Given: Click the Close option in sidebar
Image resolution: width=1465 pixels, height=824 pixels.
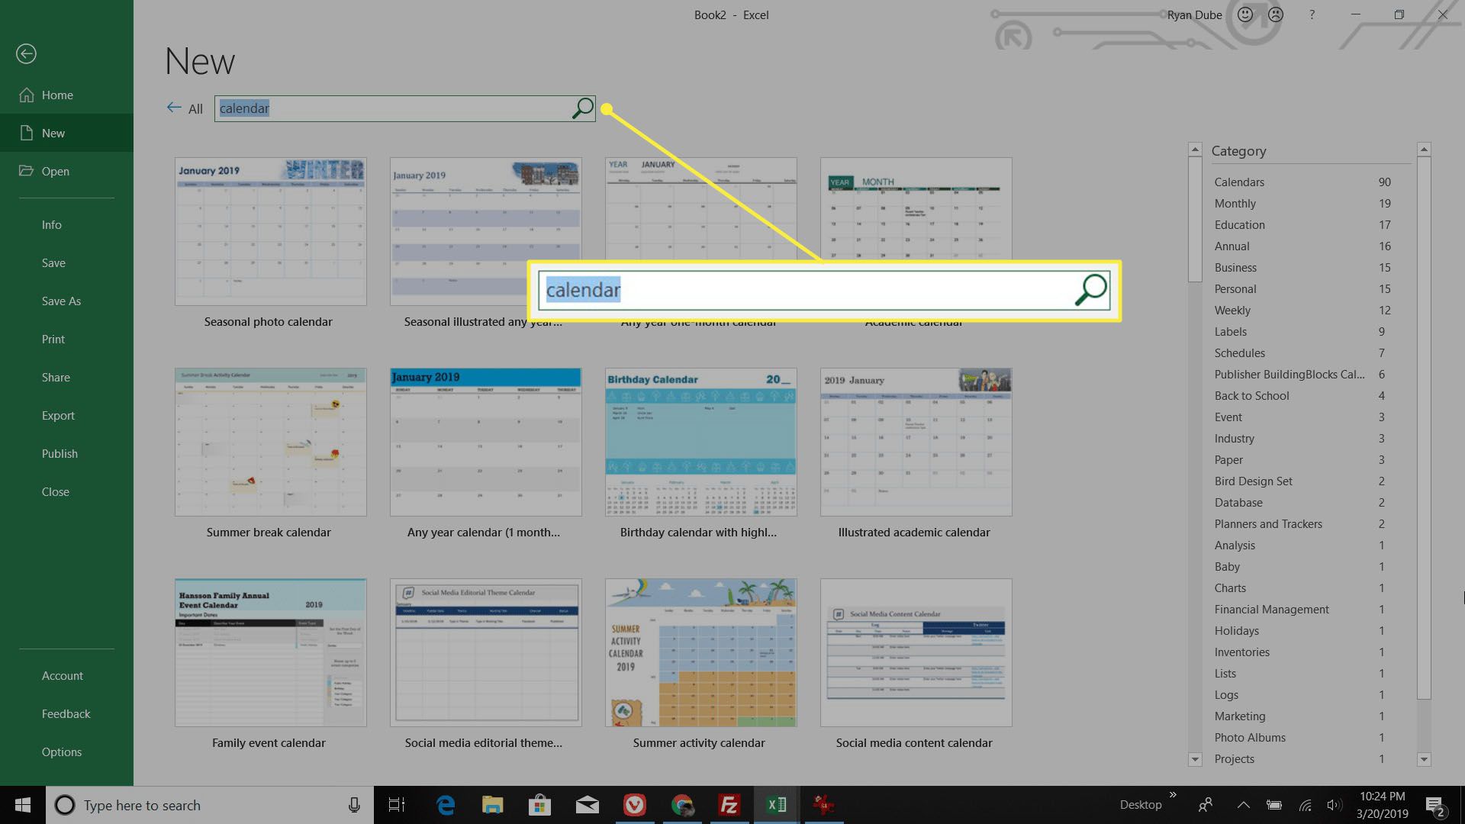Looking at the screenshot, I should [56, 491].
